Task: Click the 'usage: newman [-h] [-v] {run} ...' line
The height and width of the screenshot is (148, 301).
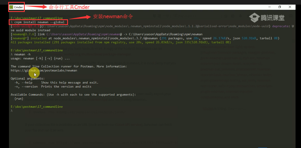Action: [x=40, y=58]
